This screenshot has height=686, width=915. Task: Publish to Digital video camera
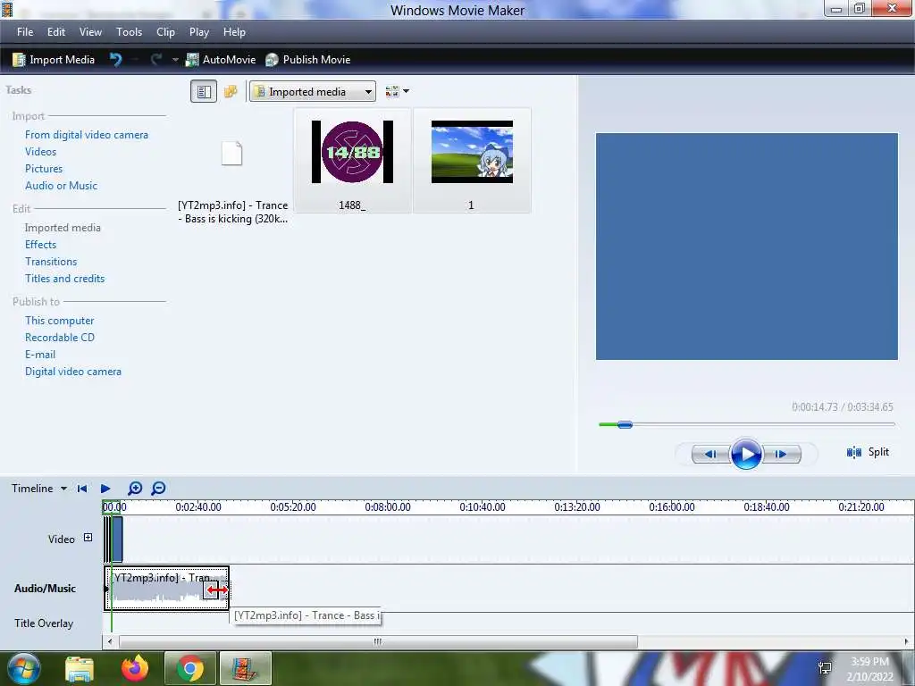[x=73, y=371]
